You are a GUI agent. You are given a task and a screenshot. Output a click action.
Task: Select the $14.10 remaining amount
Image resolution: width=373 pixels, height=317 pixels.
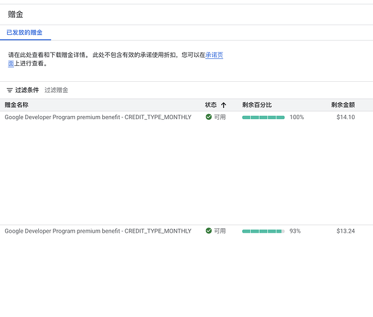[x=346, y=117]
